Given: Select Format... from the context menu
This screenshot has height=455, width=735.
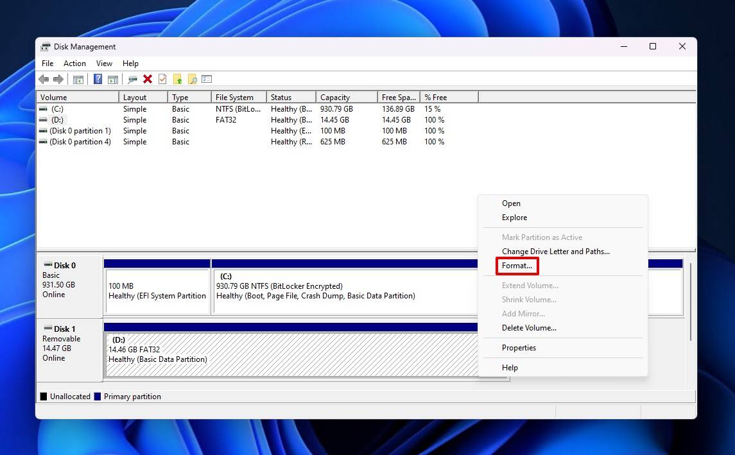Looking at the screenshot, I should [517, 265].
